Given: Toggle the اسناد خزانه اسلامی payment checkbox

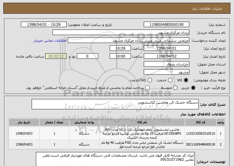Looking at the screenshot, I should pos(147,88).
